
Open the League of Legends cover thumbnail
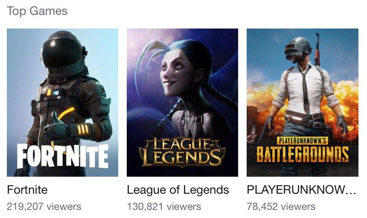pyautogui.click(x=182, y=103)
